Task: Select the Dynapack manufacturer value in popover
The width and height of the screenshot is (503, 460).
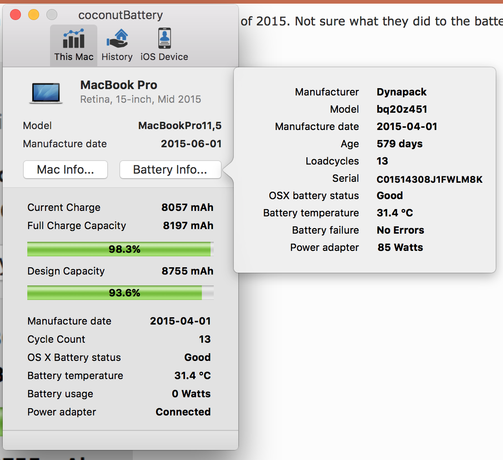Action: [402, 92]
